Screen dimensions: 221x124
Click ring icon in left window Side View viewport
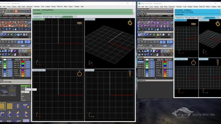(x=130, y=73)
